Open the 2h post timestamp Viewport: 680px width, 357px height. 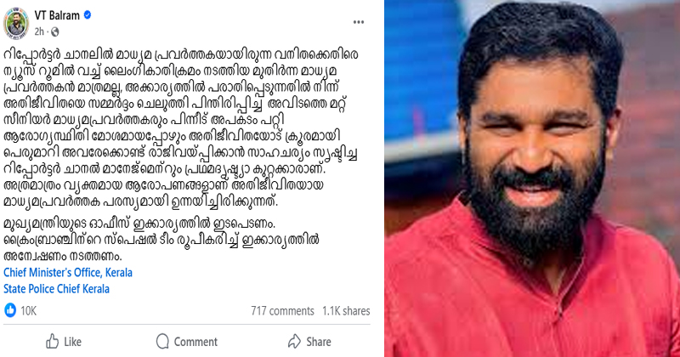tap(39, 31)
